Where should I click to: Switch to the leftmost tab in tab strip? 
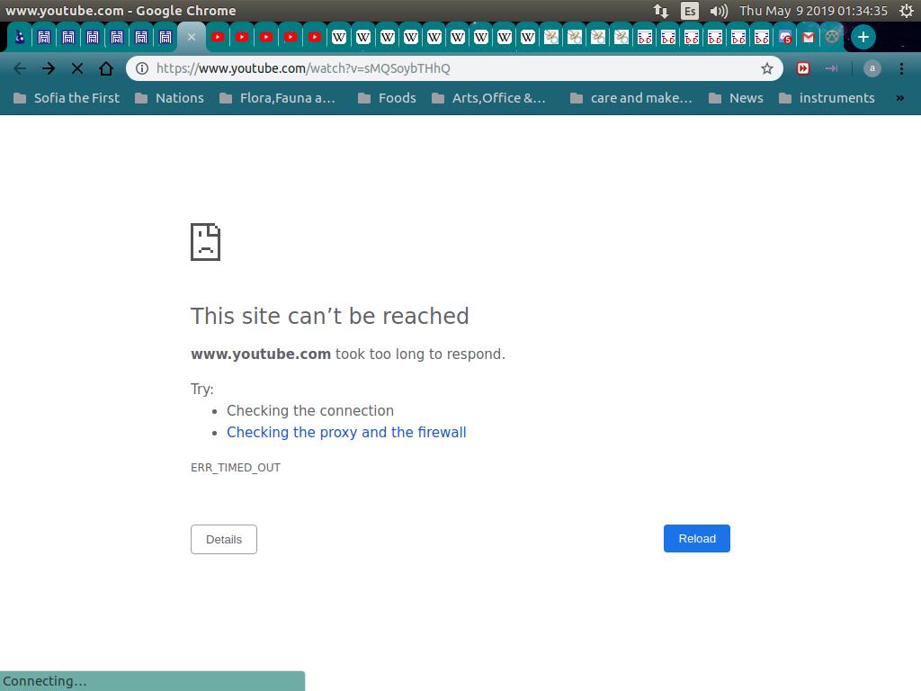20,37
